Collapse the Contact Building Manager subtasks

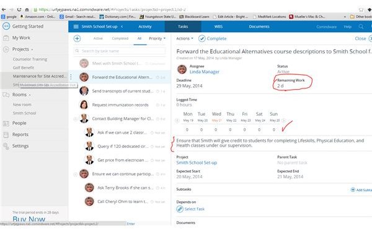click(x=76, y=119)
